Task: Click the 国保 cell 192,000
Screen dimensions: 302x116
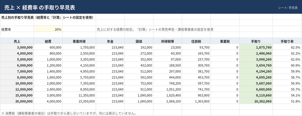Action: pos(139,47)
